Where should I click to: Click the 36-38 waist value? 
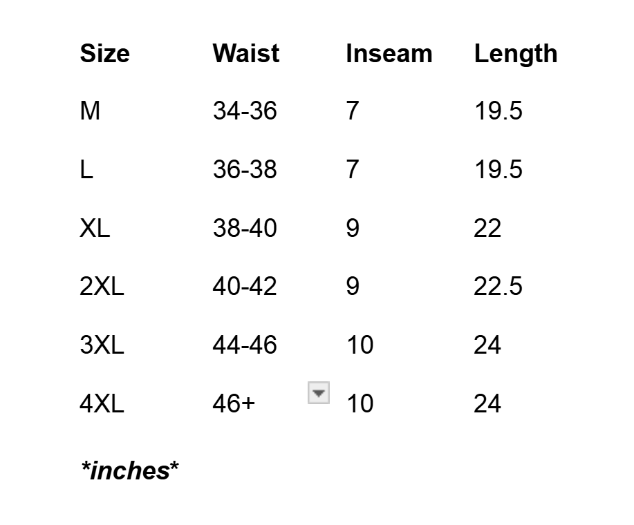click(245, 169)
